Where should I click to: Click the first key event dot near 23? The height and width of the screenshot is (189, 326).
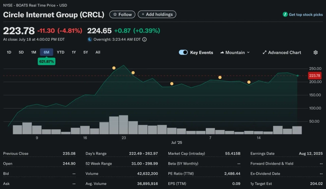pos(114,68)
